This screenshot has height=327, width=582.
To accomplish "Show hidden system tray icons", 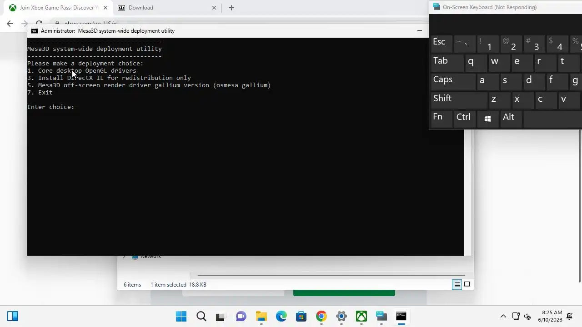I will 503,316.
